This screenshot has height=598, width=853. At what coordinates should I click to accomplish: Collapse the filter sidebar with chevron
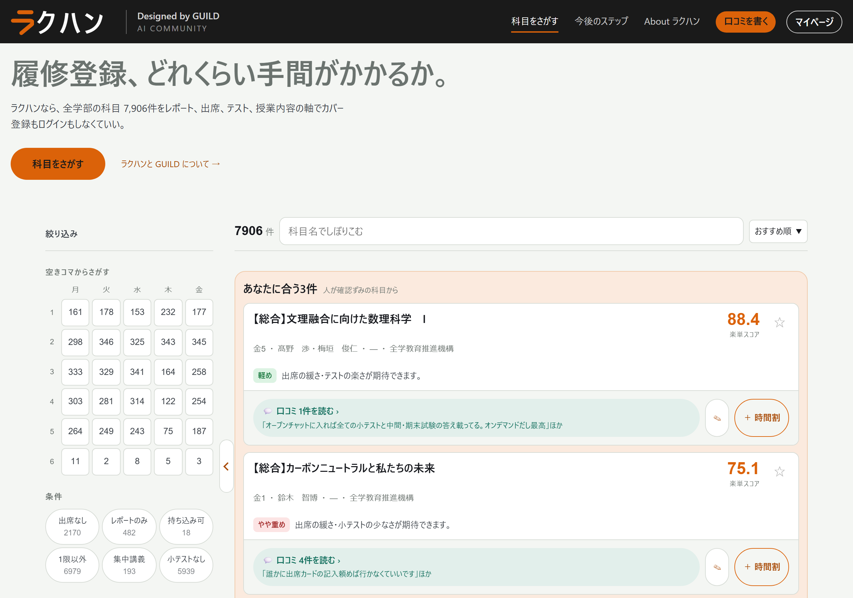(226, 466)
